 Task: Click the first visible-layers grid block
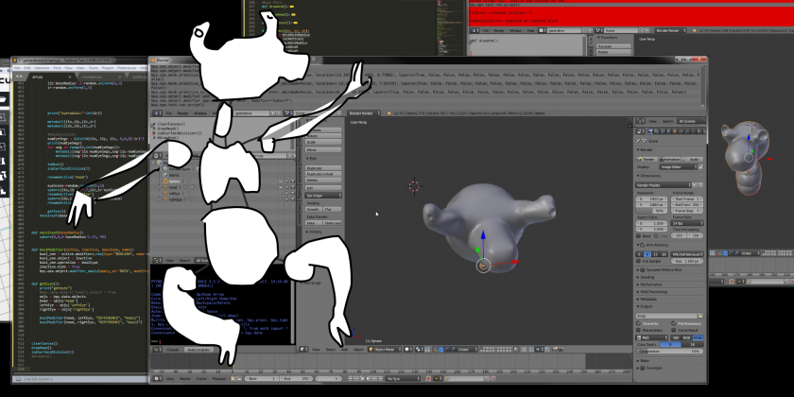tap(487, 350)
